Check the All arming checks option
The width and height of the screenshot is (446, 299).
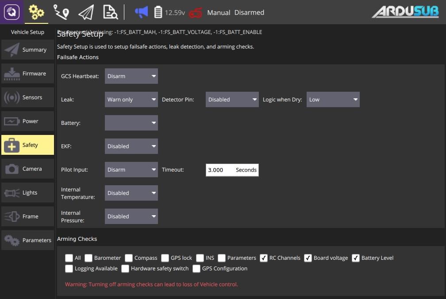[x=69, y=258]
